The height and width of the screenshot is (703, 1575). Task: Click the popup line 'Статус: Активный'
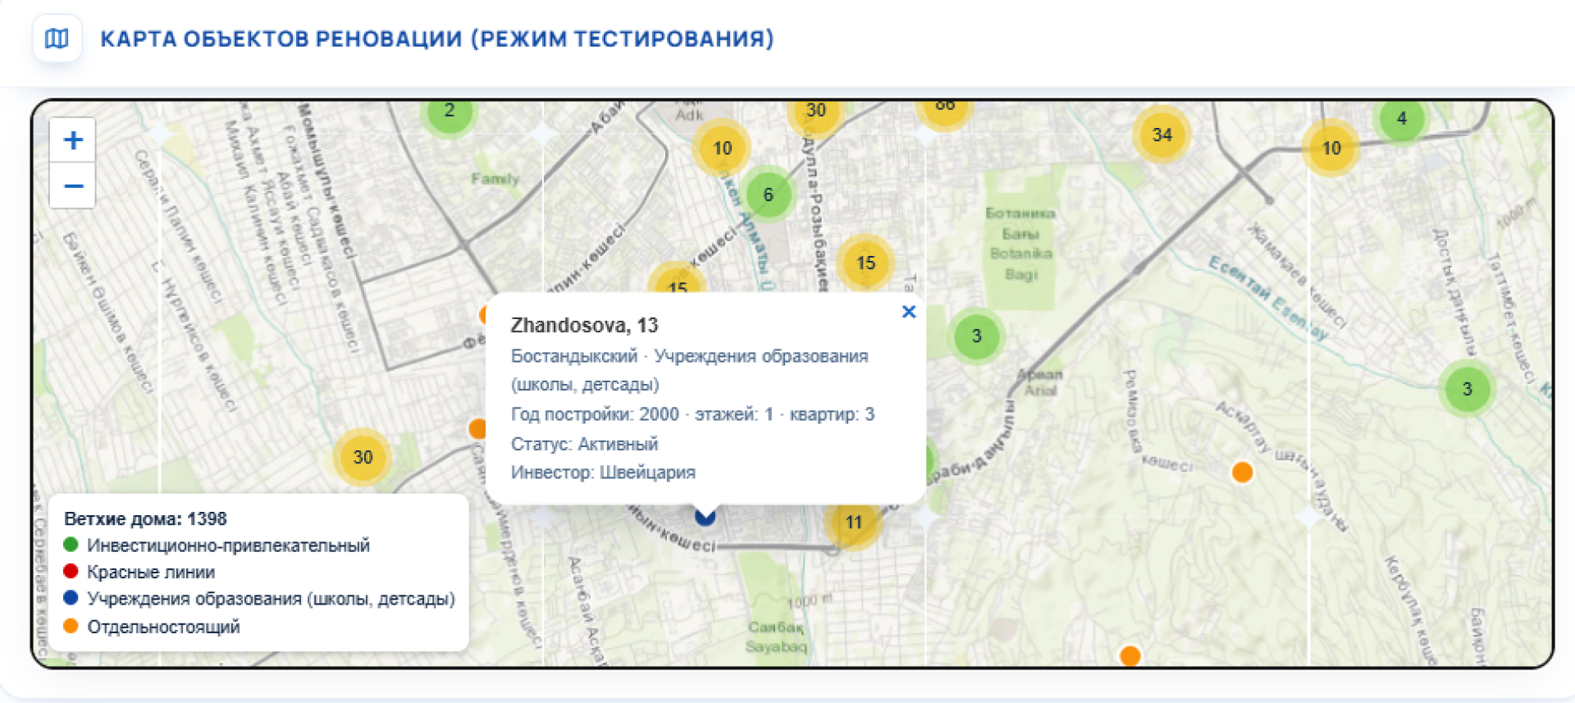(x=584, y=444)
